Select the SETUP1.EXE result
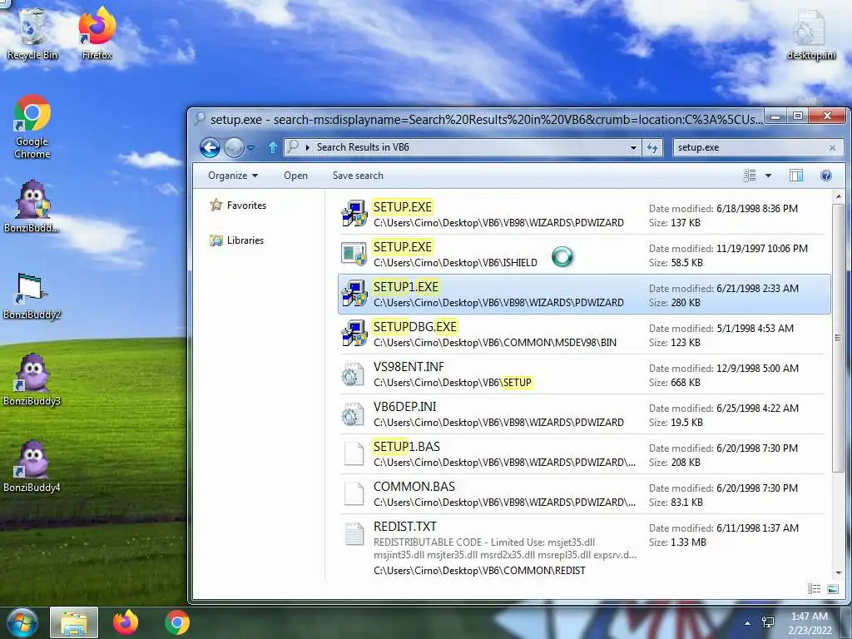 click(584, 294)
